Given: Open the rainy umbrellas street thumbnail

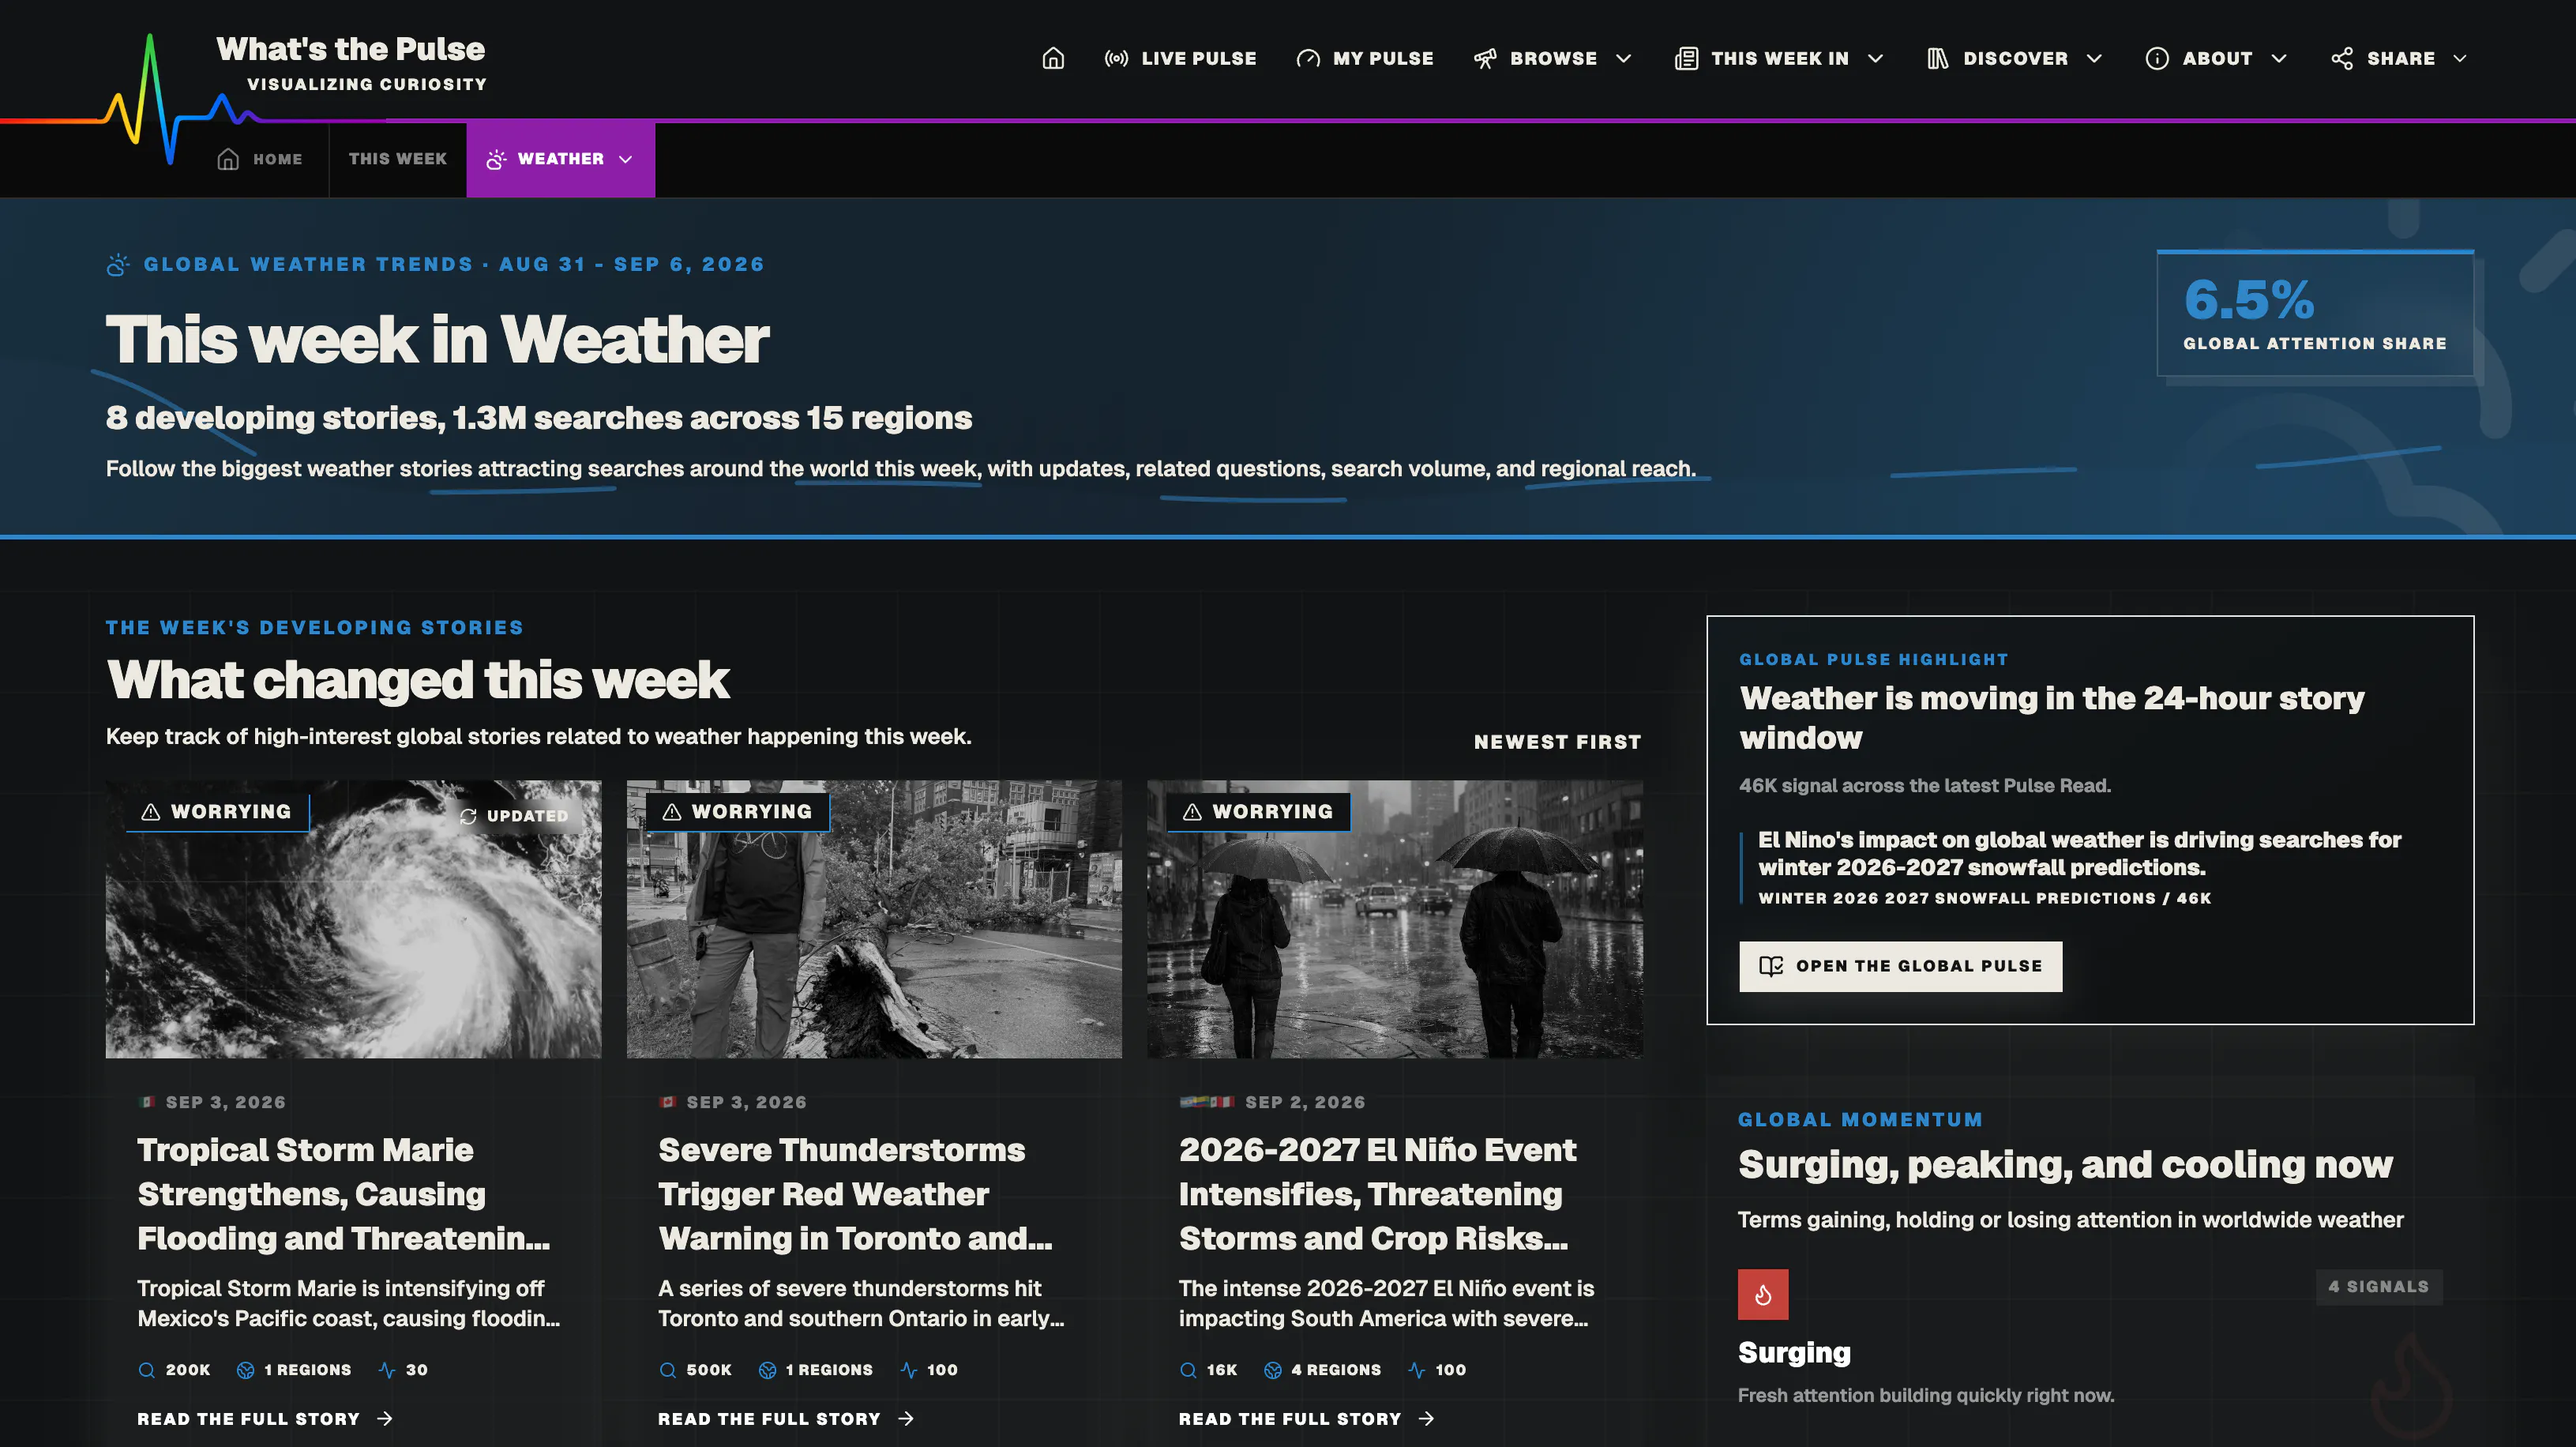Looking at the screenshot, I should coord(1394,919).
